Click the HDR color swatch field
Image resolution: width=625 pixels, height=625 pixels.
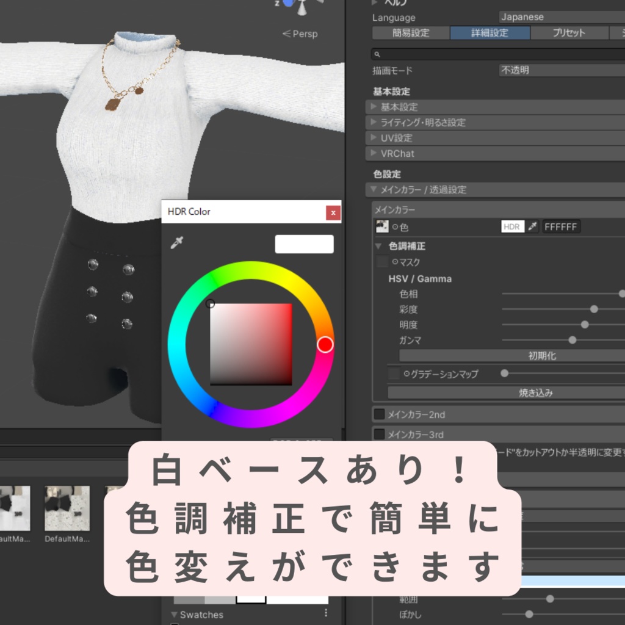coord(512,226)
